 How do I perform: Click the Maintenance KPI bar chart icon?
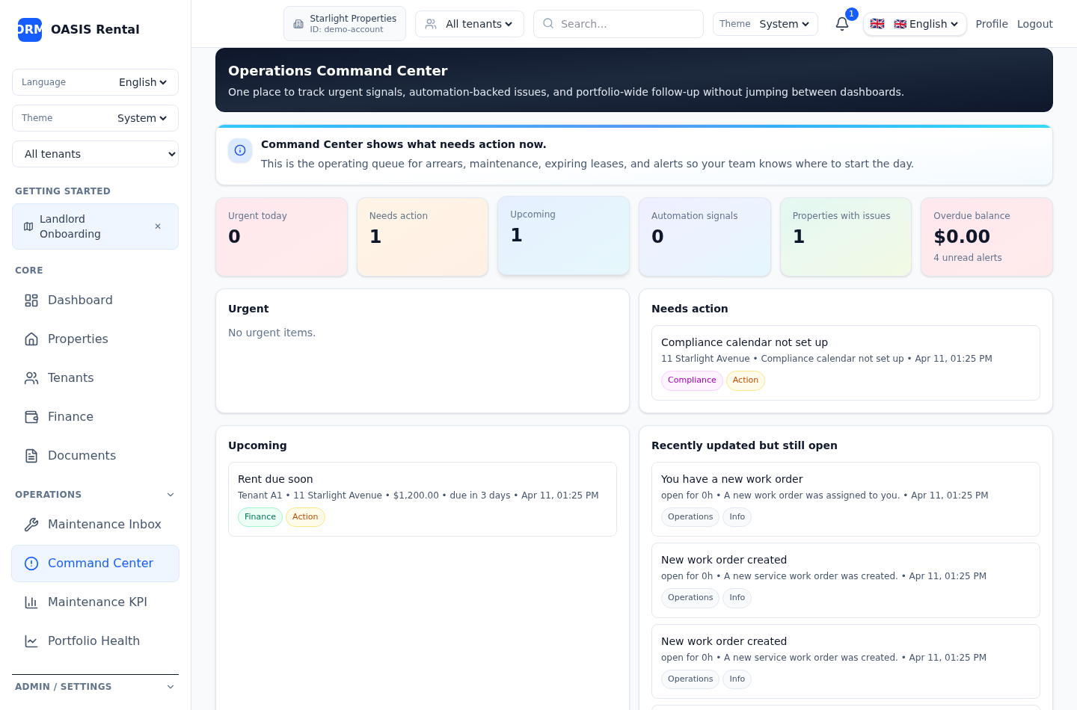[31, 602]
